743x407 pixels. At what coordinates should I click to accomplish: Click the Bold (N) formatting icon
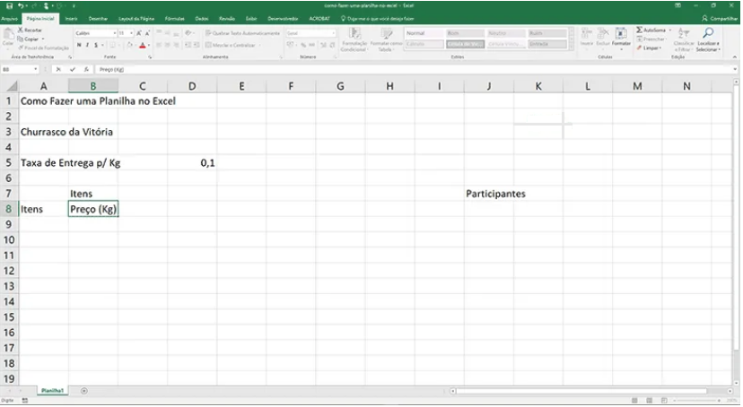(x=79, y=45)
